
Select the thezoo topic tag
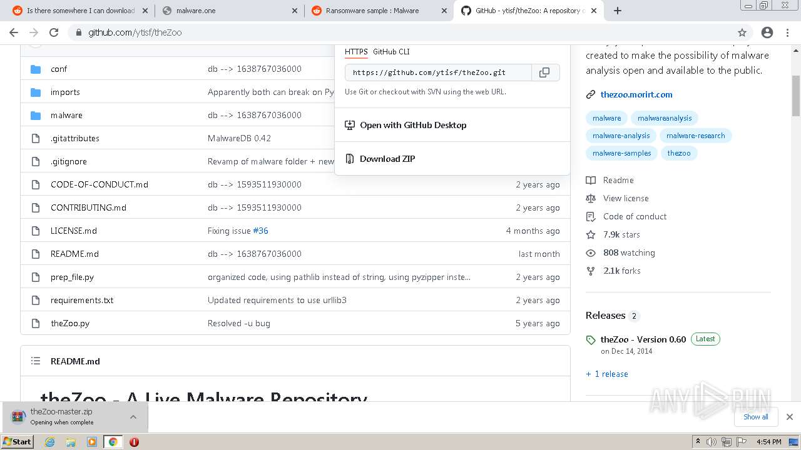pos(679,153)
